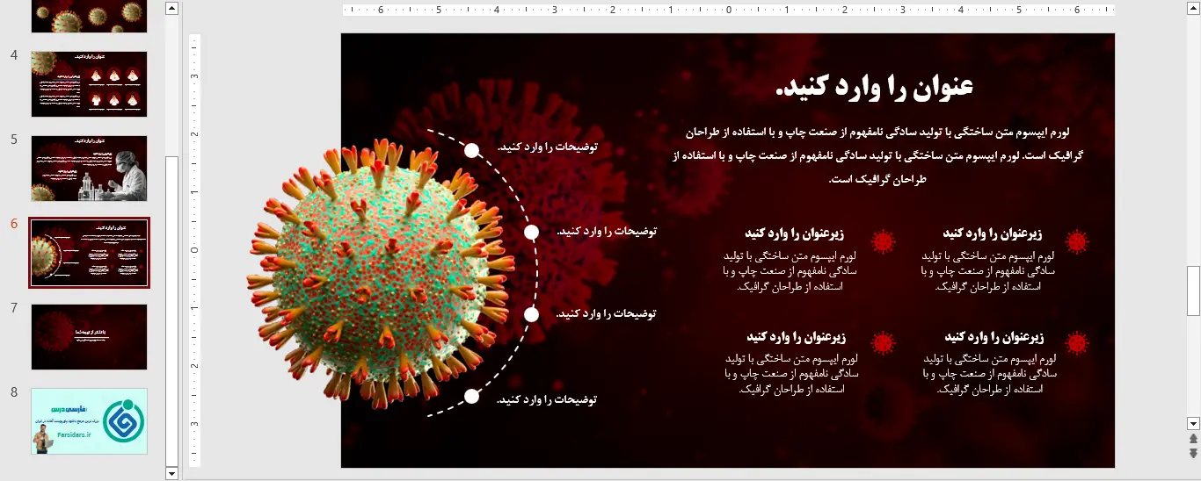Click the bottommost white circle marker on the dashed arc

(x=472, y=396)
